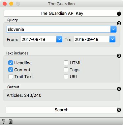
Task: Expand the query history dropdown arrow
Action: [x=113, y=29]
